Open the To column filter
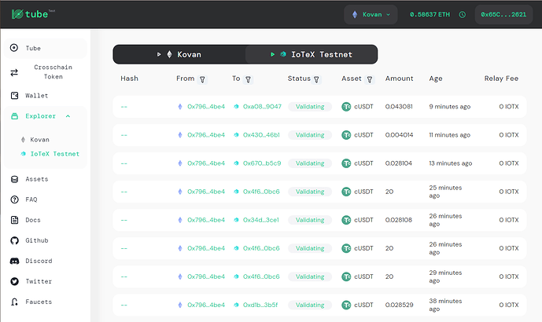 click(248, 80)
